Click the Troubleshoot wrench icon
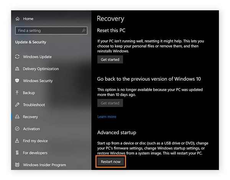The height and width of the screenshot is (180, 230). [17, 105]
